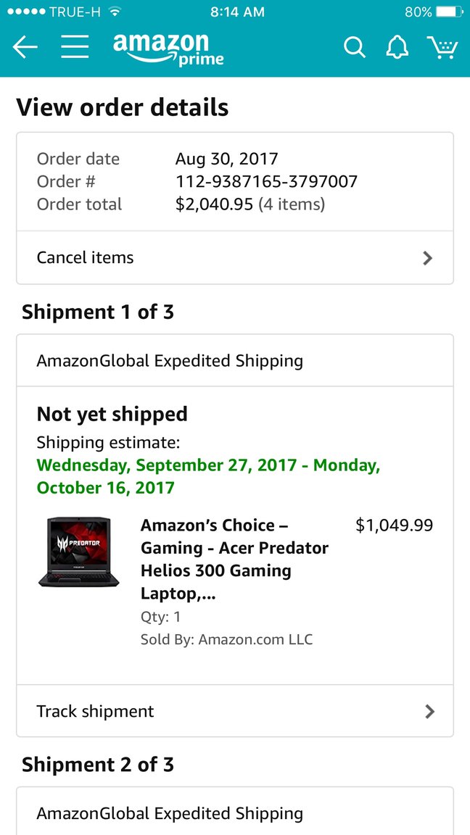
Task: Open Acer Predator Helios 300 product title
Action: click(x=234, y=559)
